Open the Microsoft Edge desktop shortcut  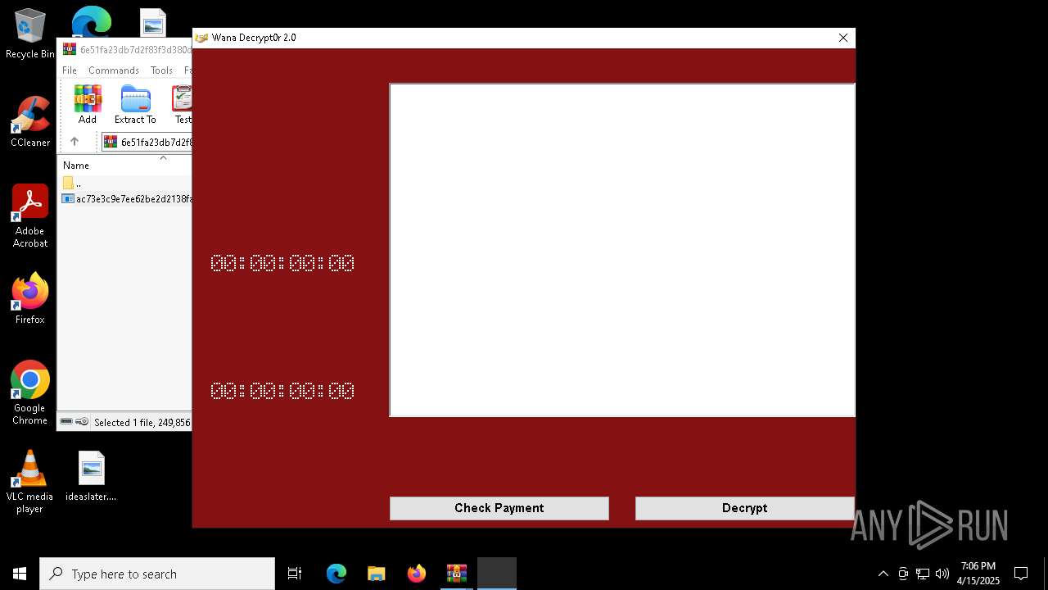click(91, 22)
